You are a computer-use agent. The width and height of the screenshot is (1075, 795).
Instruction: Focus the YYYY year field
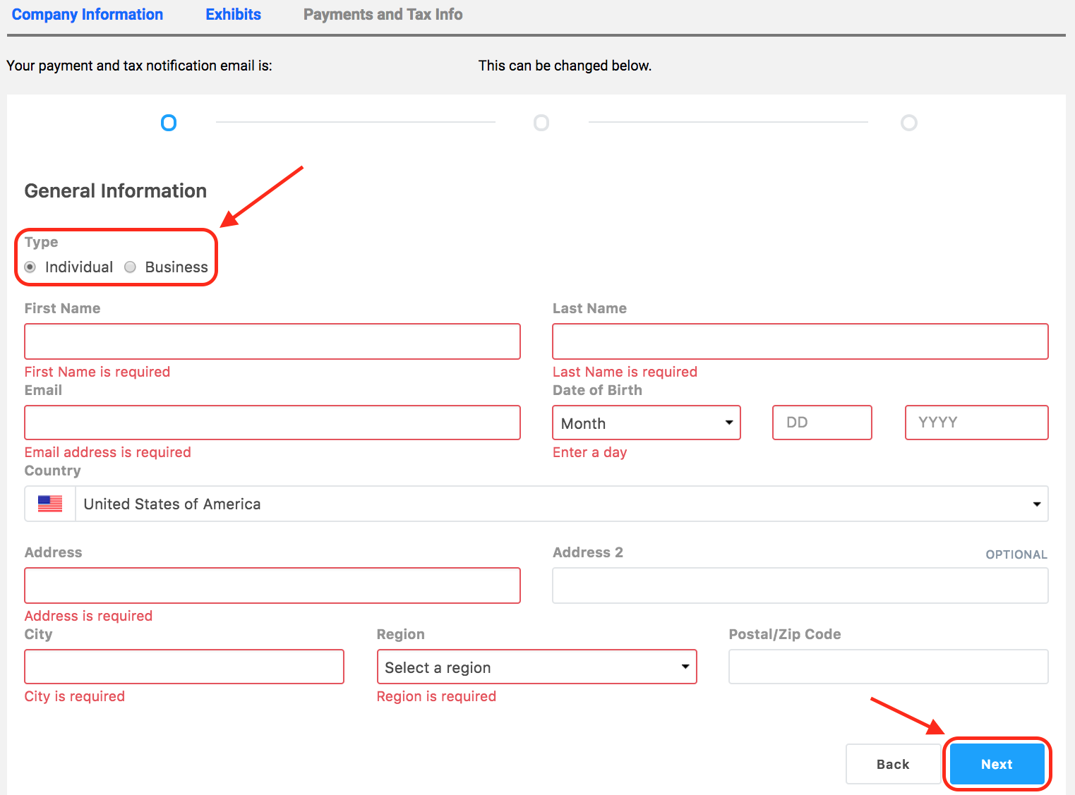tap(976, 423)
